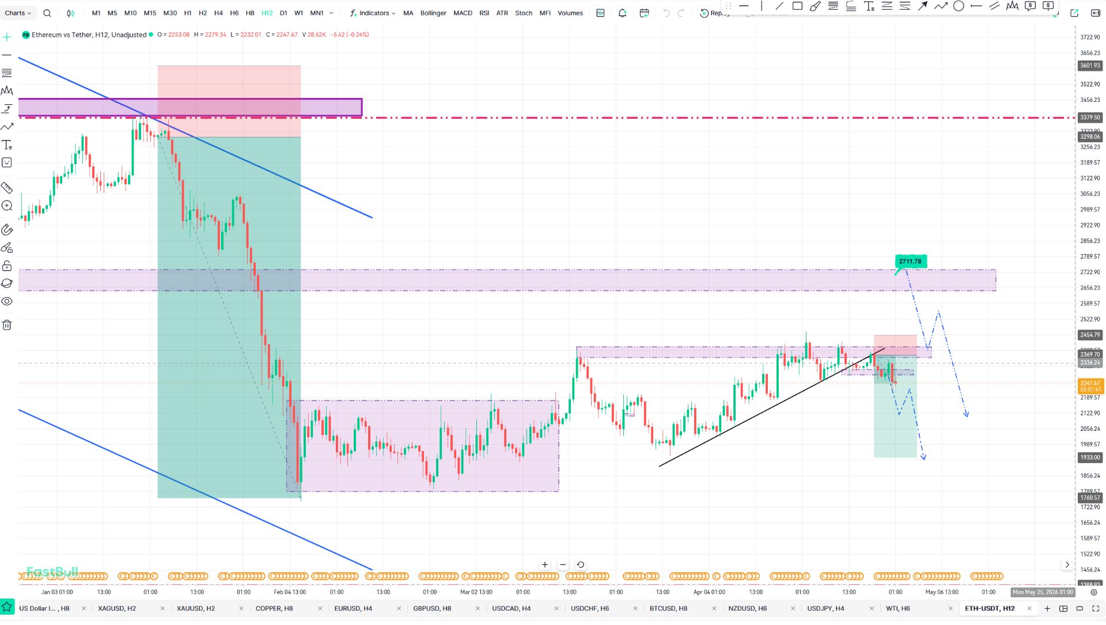
Task: Open the symbol search magnifier
Action: tap(47, 13)
